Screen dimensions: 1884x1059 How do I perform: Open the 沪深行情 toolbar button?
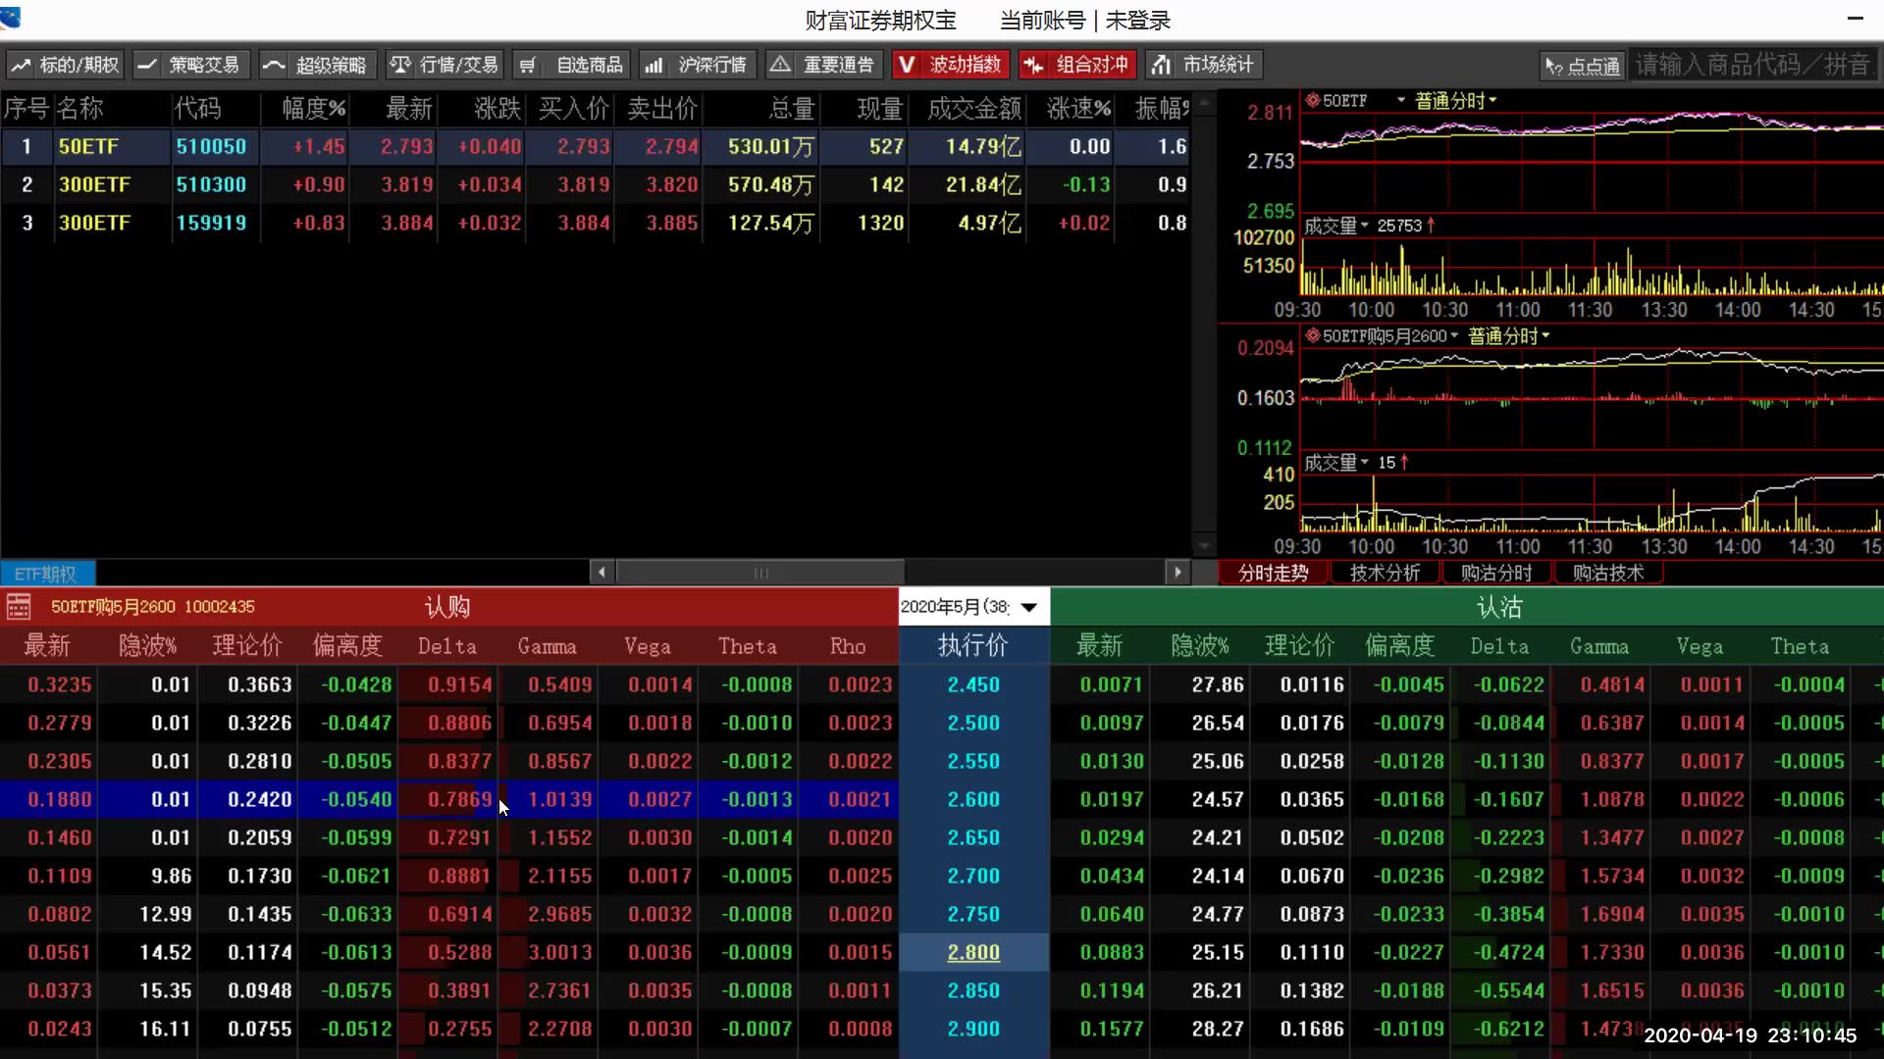pos(698,65)
